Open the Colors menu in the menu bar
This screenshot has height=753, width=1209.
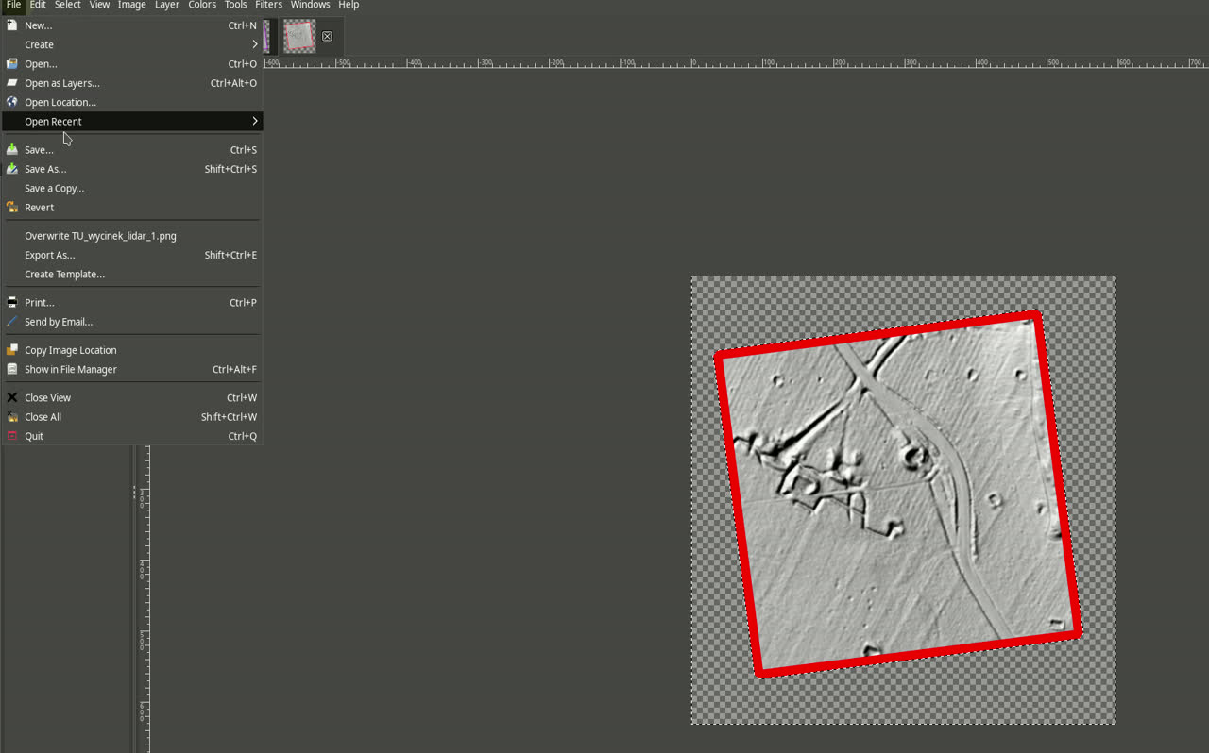(x=202, y=5)
